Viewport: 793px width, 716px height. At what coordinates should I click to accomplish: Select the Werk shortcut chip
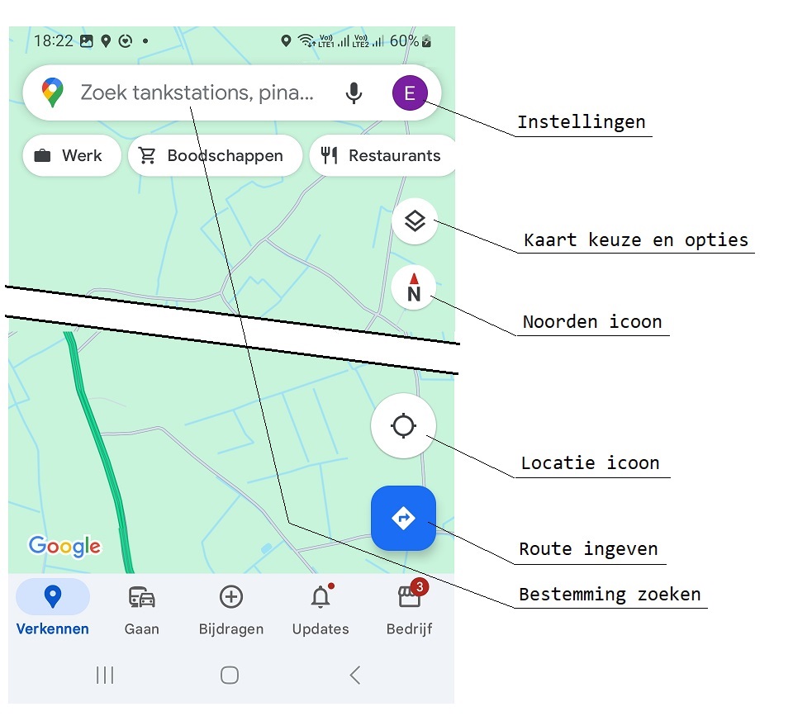pyautogui.click(x=71, y=155)
